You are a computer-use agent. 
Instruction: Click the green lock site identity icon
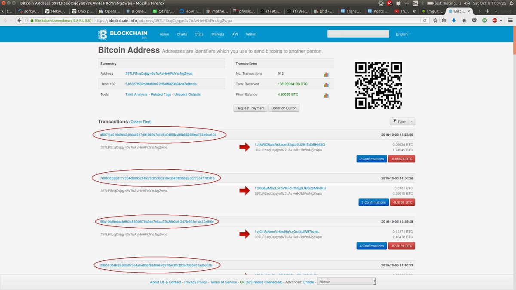[x=32, y=20]
